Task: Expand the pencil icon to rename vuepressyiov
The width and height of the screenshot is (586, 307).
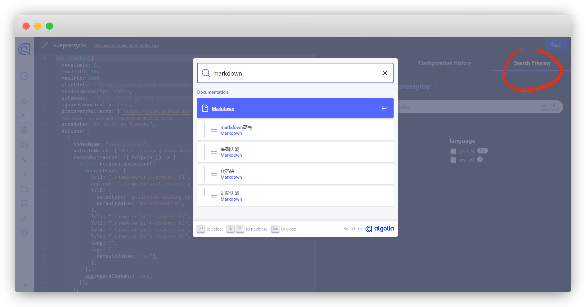Action: [45, 45]
